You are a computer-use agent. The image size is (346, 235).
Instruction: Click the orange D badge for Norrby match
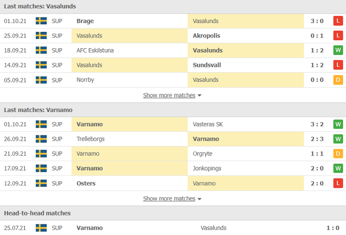[x=338, y=80]
